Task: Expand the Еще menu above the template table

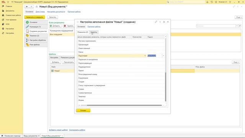Action: coord(236,62)
